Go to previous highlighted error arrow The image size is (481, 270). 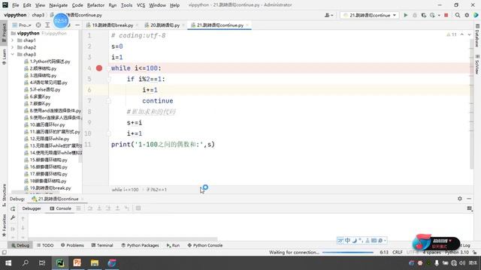click(x=462, y=34)
